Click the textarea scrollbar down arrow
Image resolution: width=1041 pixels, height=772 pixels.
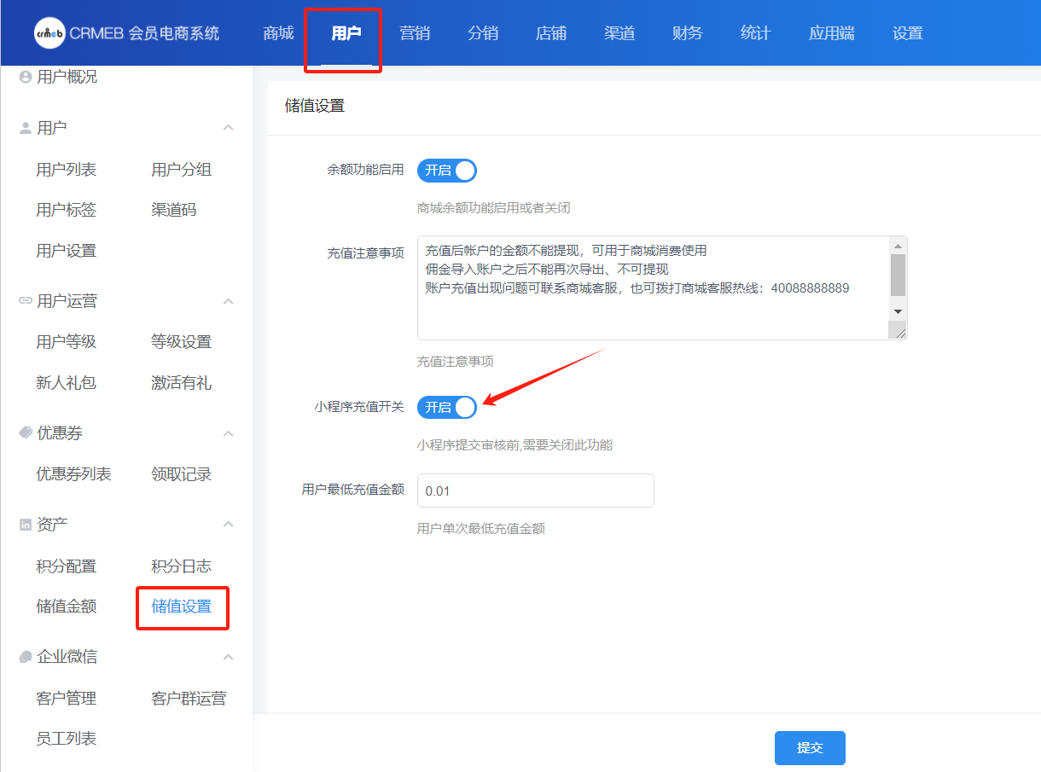tap(898, 311)
